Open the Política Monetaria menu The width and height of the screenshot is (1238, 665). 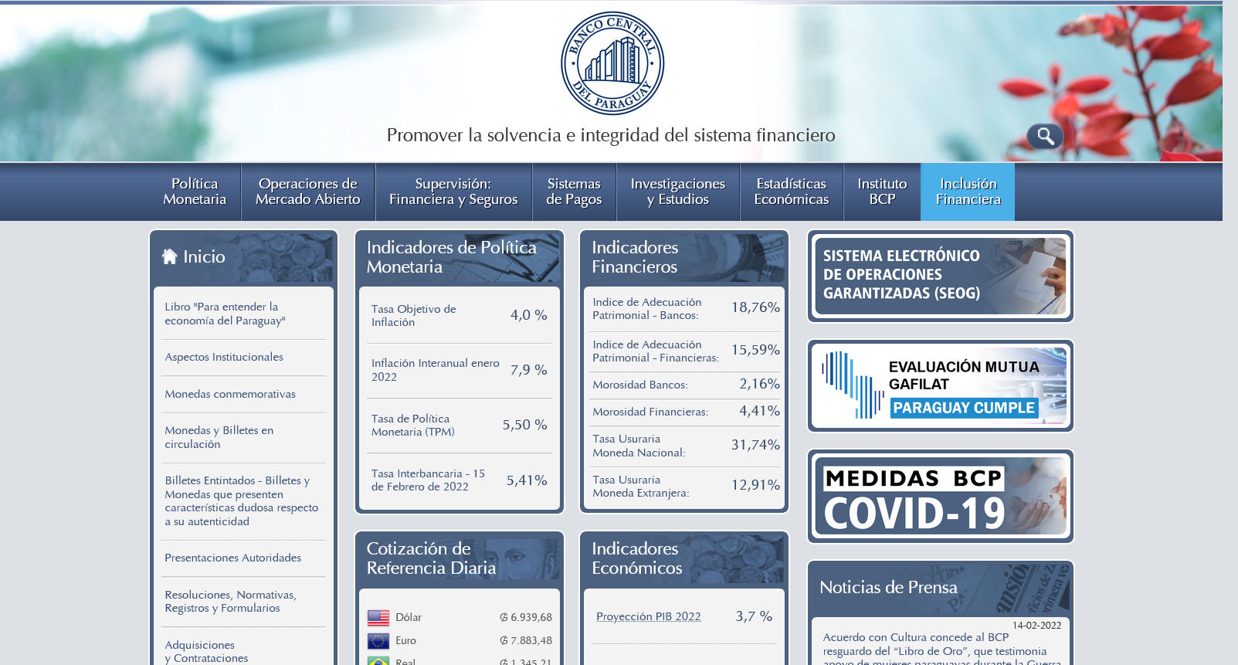(195, 192)
